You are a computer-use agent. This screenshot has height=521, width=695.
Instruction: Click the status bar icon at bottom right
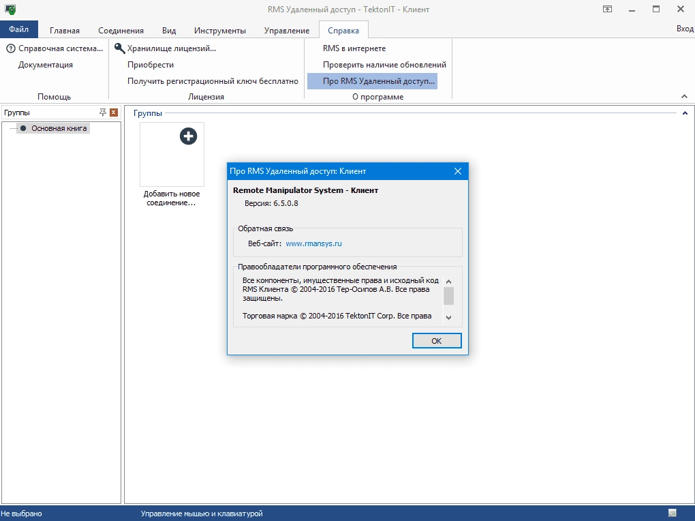tap(673, 513)
